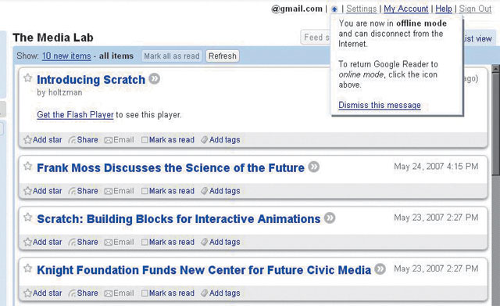The height and width of the screenshot is (306, 500).
Task: Open My Account in top bar
Action: pos(406,9)
